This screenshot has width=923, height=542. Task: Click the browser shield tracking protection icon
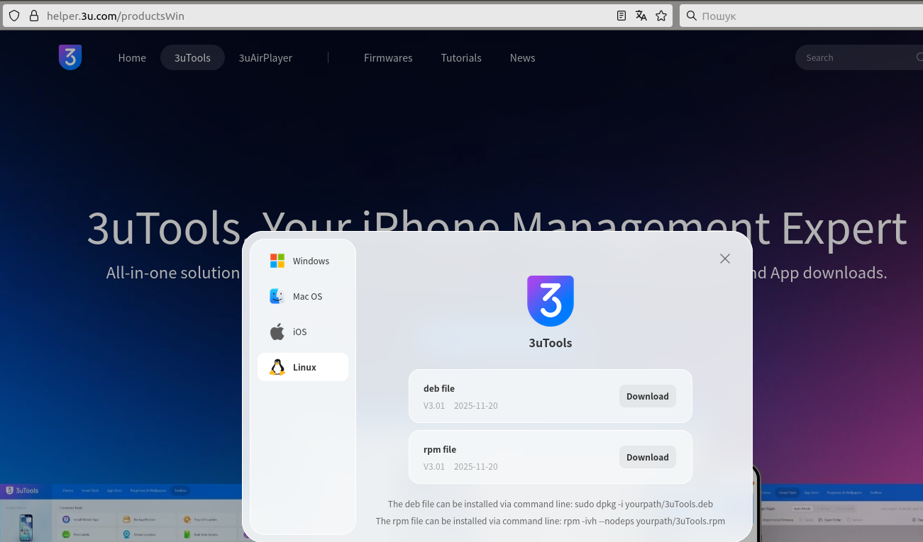[x=14, y=16]
